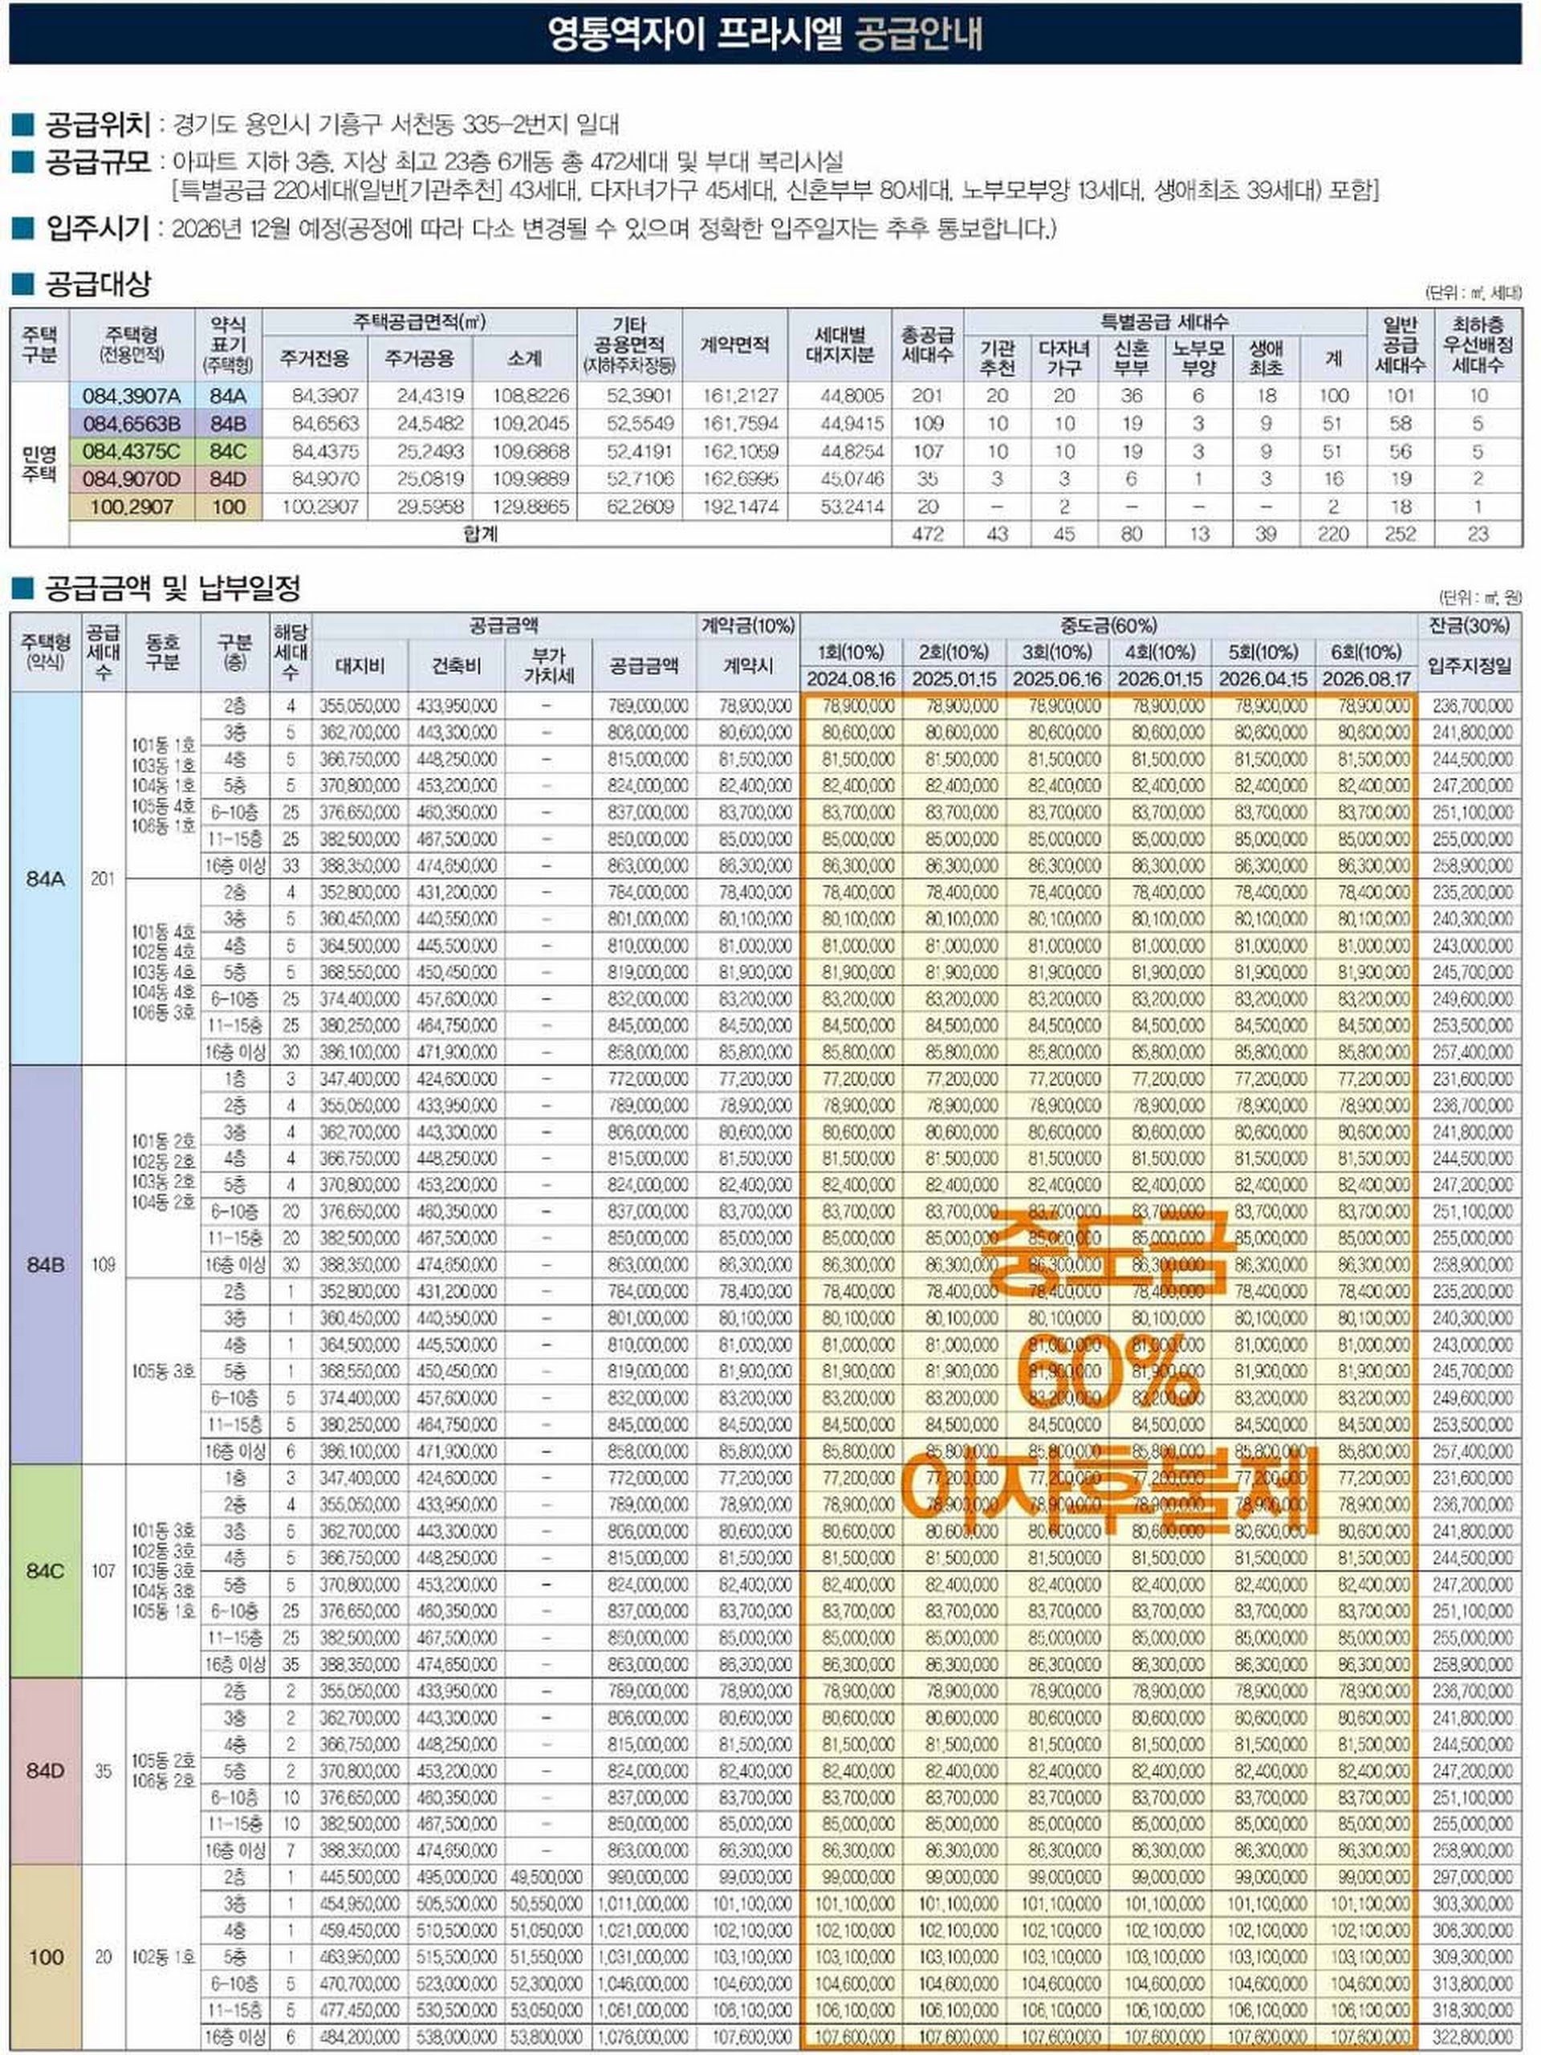
Task: Click the 기타 공용면적 column header
Action: coord(630,346)
